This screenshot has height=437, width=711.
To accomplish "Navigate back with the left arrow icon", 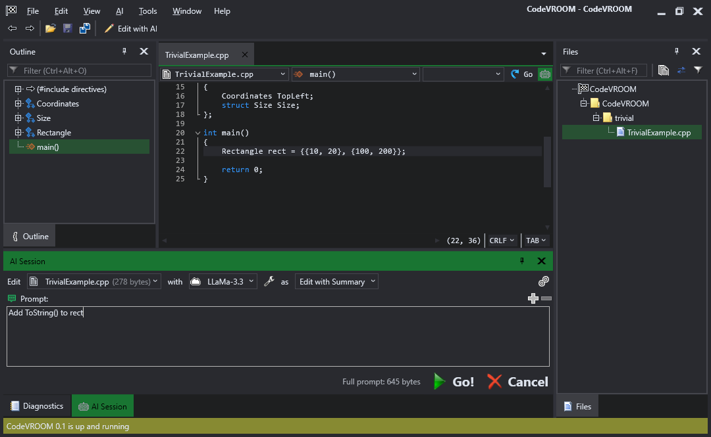I will tap(13, 28).
